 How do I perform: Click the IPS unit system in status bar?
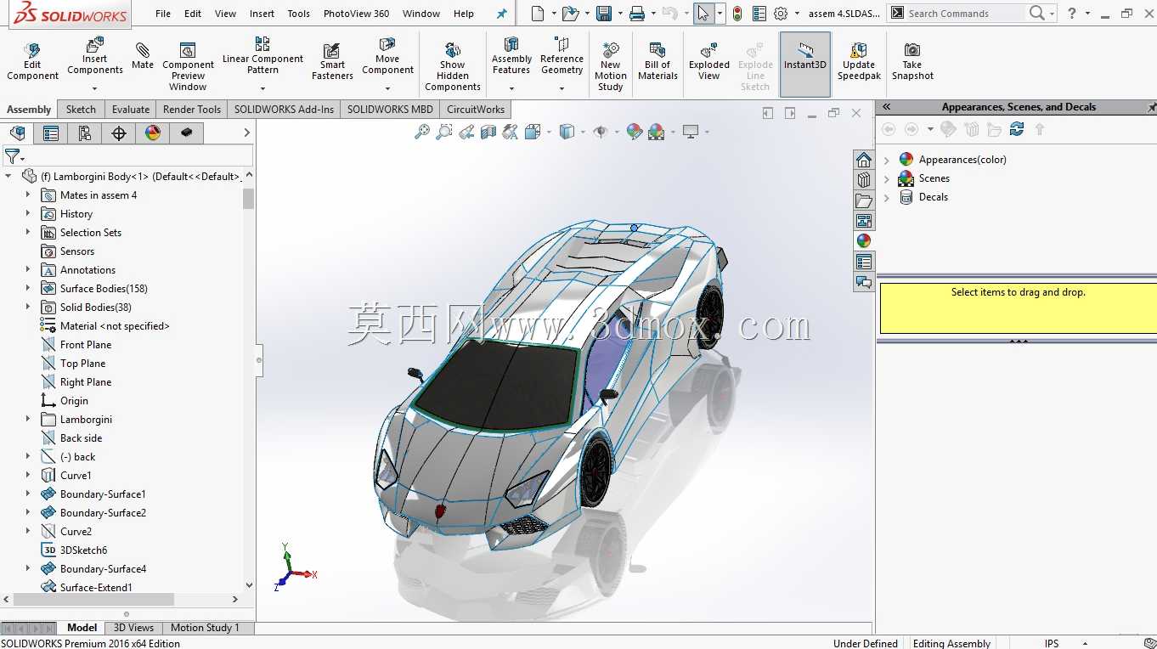(1052, 643)
